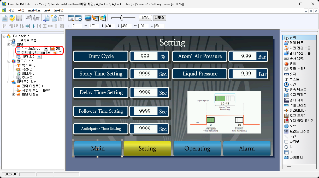Choose the 트렌드 그래프 trend graph tool
Viewport: 319px width, 178px height.
(x=299, y=131)
